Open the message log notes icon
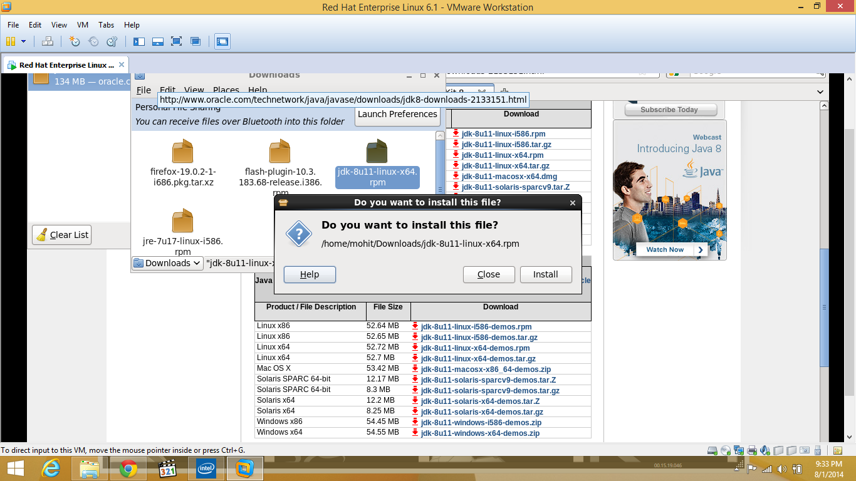 pyautogui.click(x=838, y=450)
